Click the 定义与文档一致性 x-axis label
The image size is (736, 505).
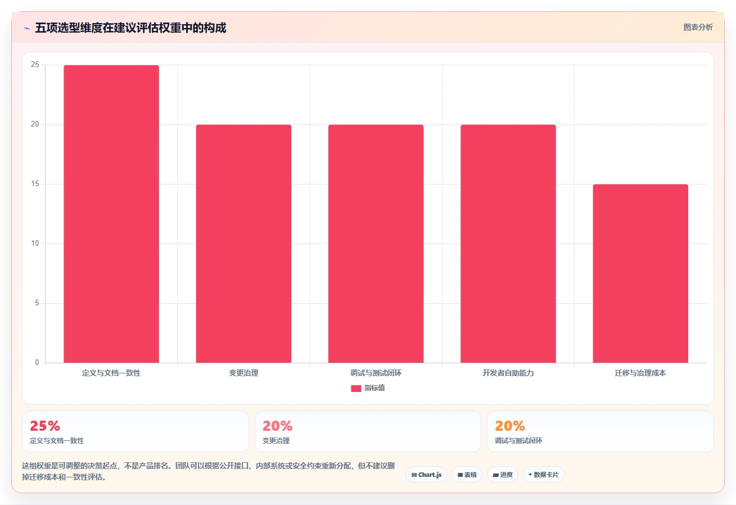[x=111, y=373]
